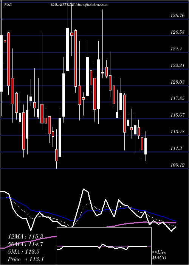Click the 120.03 price axis label
Image resolution: width=189 pixels, height=265 pixels.
(178, 82)
